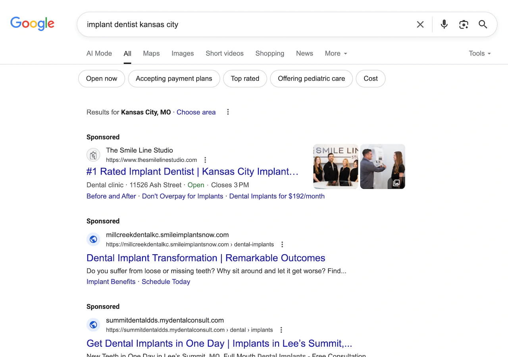
Task: Open three-dot menu for thesmilelinestudio.com ad
Action: coord(205,160)
